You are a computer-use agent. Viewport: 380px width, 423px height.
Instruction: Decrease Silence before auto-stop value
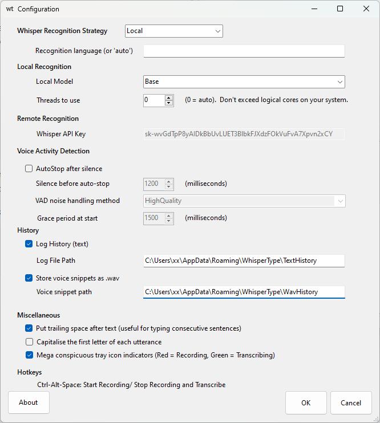(x=169, y=186)
